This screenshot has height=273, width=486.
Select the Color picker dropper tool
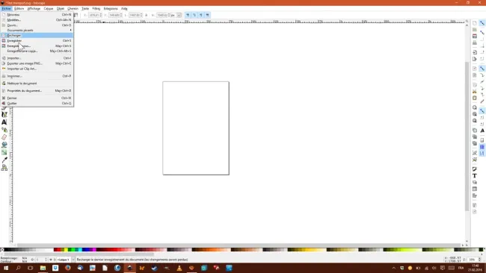pyautogui.click(x=4, y=160)
